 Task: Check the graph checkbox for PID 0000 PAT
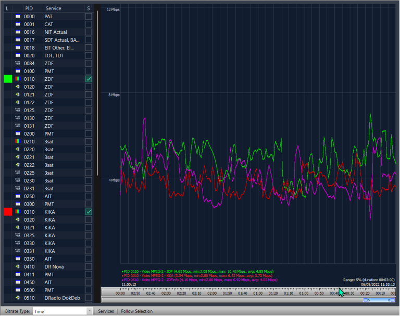tap(89, 16)
